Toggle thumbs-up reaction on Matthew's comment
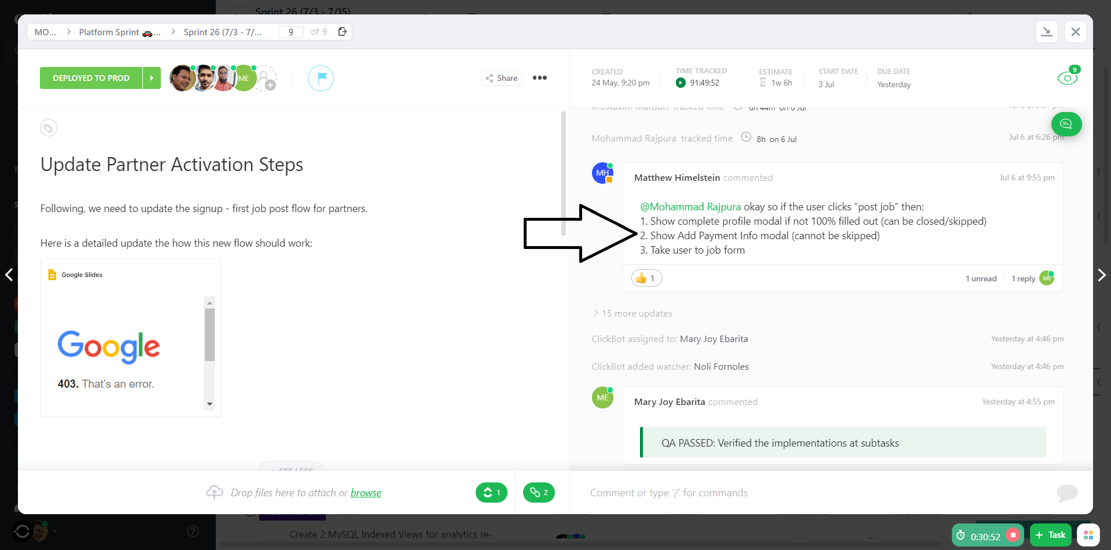The width and height of the screenshot is (1111, 550). [646, 278]
